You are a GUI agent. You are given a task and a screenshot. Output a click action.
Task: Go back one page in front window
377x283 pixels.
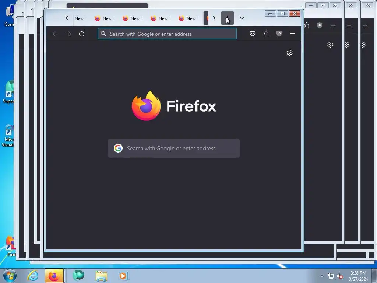[55, 34]
